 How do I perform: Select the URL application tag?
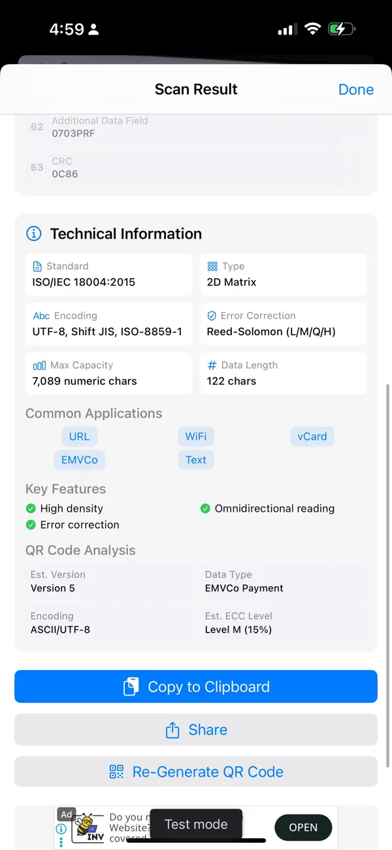[79, 436]
